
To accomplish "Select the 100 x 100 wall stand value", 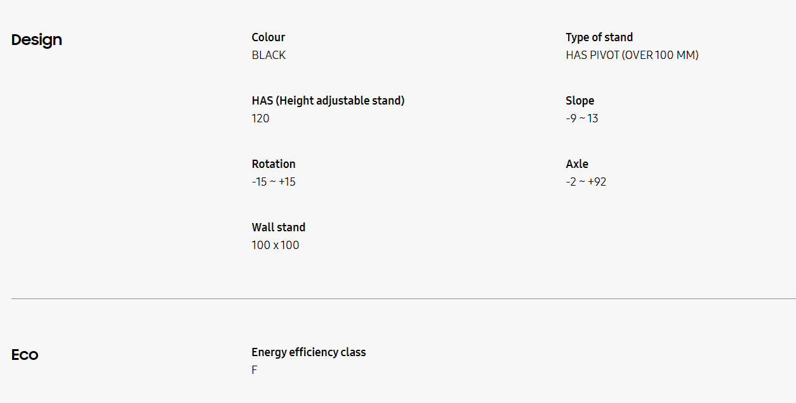I will pyautogui.click(x=275, y=245).
